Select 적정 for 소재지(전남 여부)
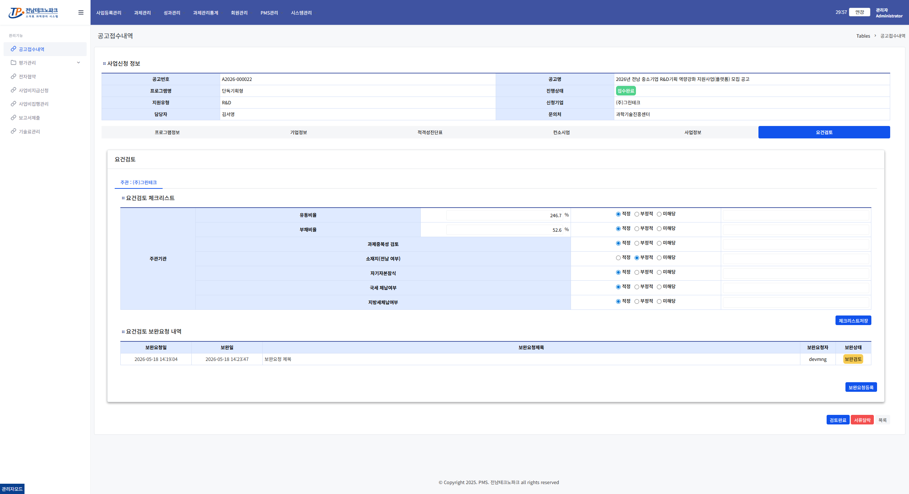909x494 pixels. (x=618, y=258)
